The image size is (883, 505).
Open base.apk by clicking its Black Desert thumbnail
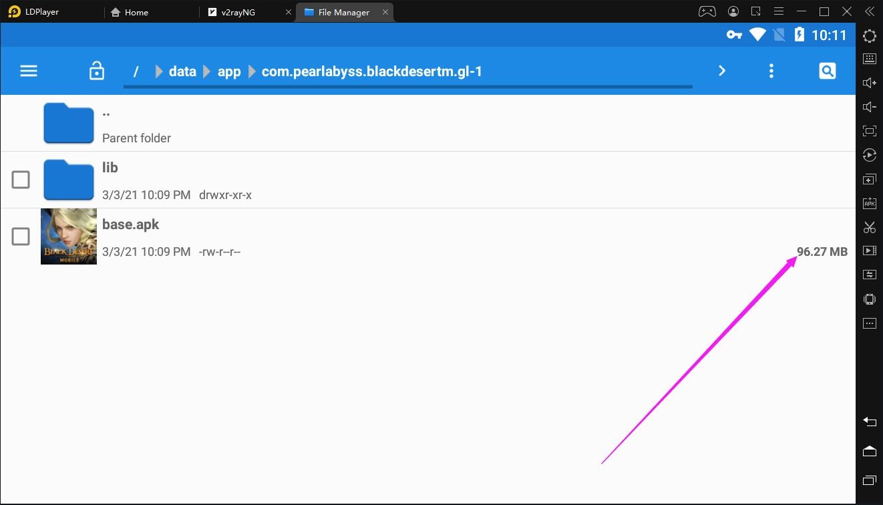point(69,236)
